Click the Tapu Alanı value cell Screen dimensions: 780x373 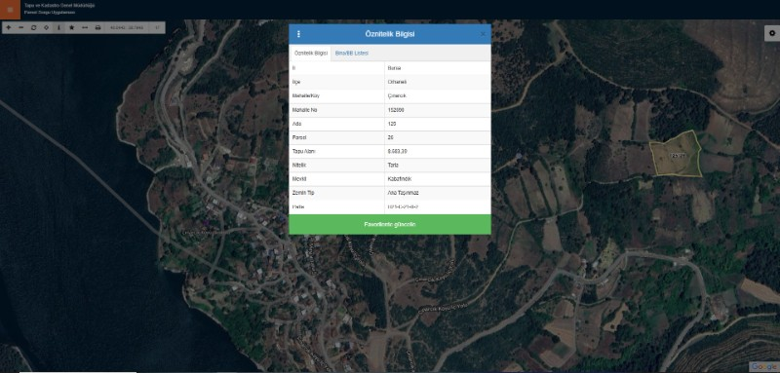438,151
